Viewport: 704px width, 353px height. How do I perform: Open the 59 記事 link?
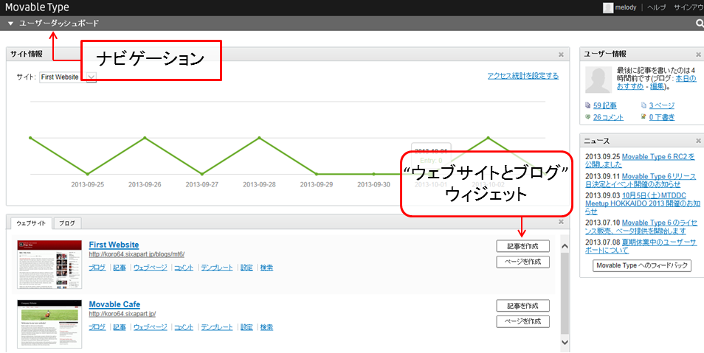[605, 105]
